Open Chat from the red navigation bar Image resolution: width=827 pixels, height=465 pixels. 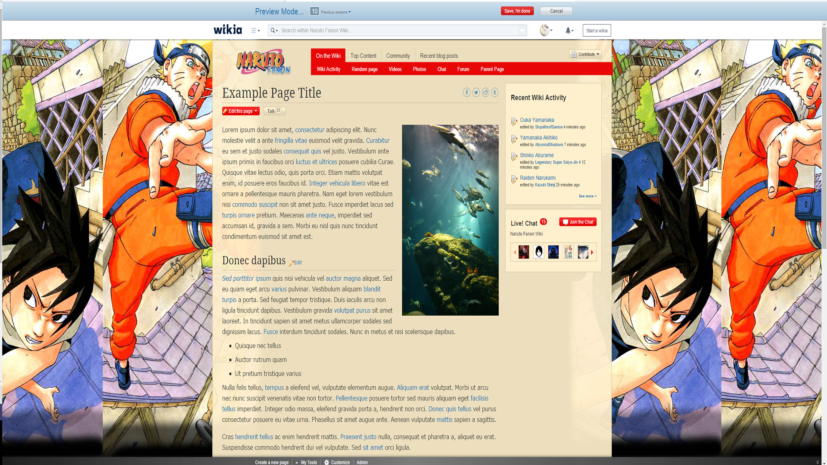pos(441,69)
